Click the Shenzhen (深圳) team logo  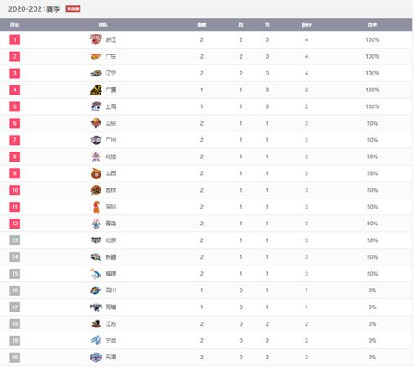tap(96, 207)
